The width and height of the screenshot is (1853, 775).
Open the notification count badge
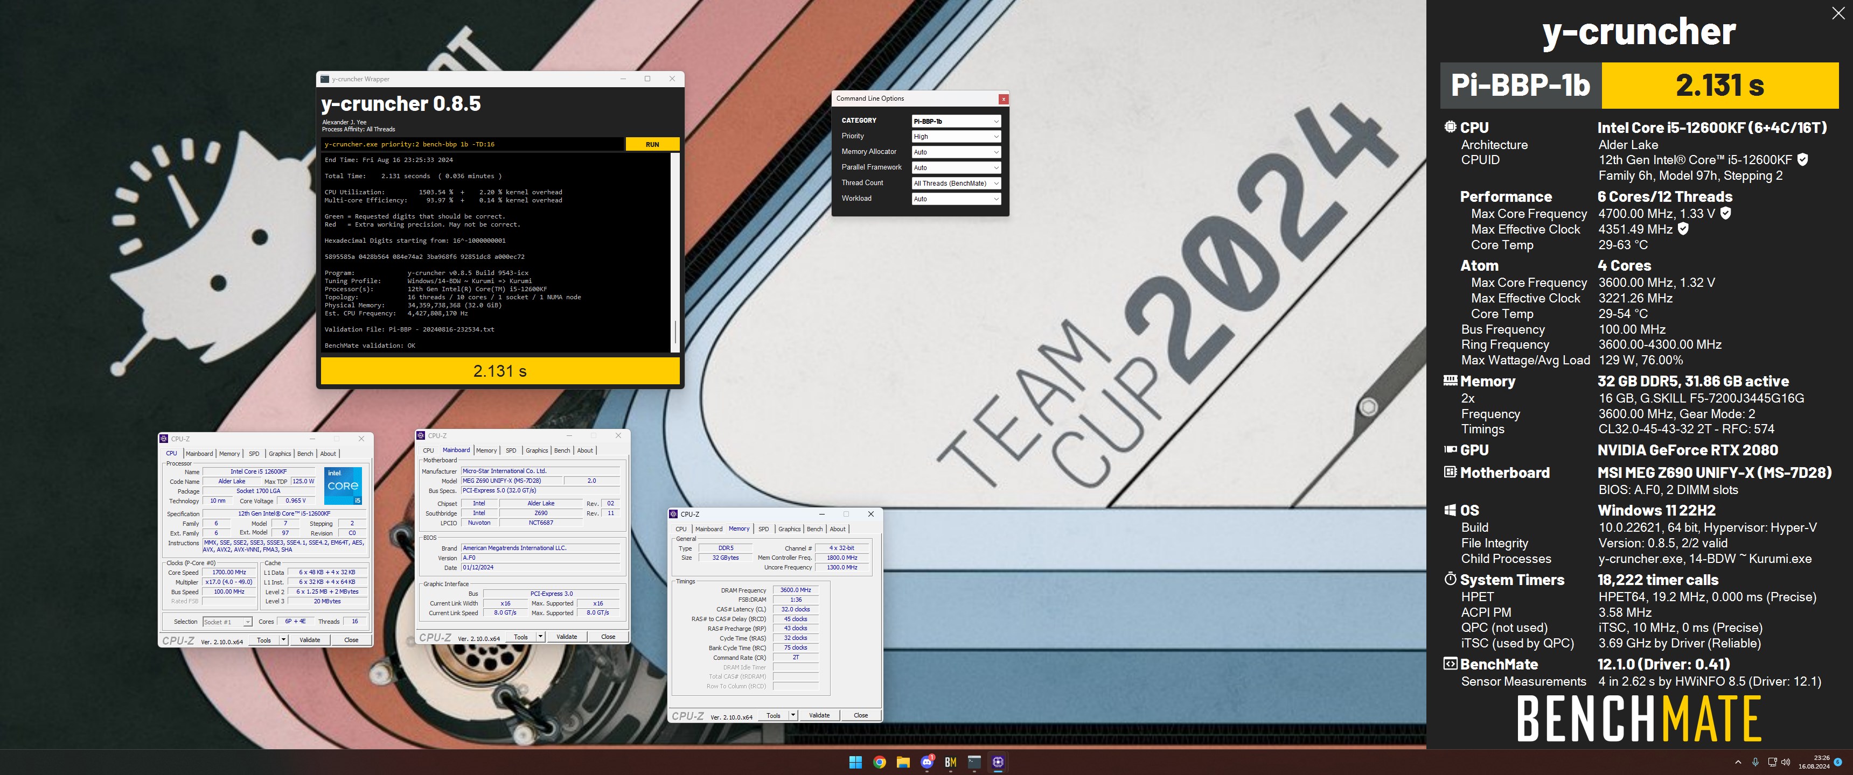[1838, 762]
